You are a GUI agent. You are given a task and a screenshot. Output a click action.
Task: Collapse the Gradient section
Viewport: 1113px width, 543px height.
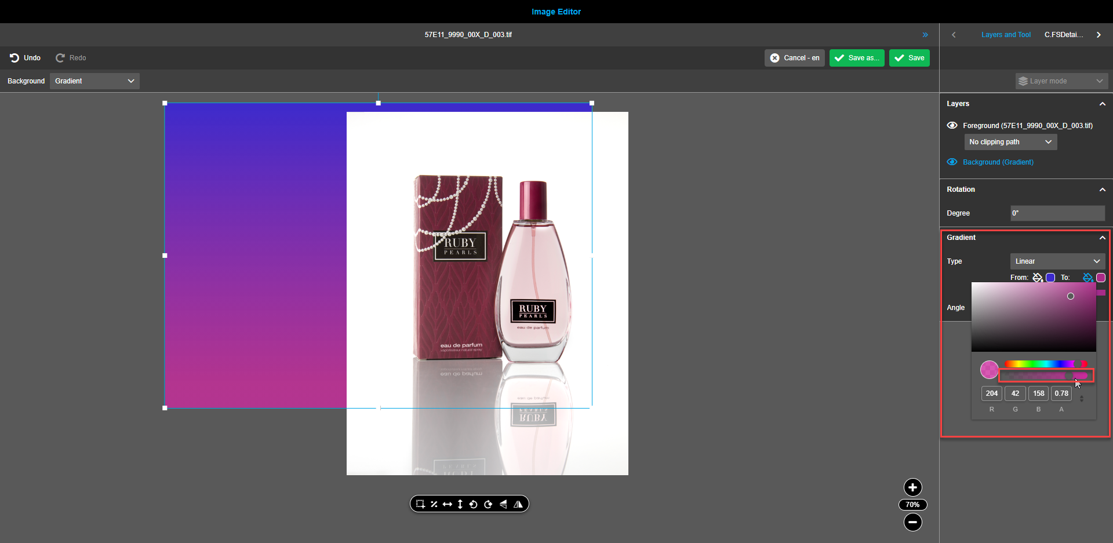coord(1102,237)
